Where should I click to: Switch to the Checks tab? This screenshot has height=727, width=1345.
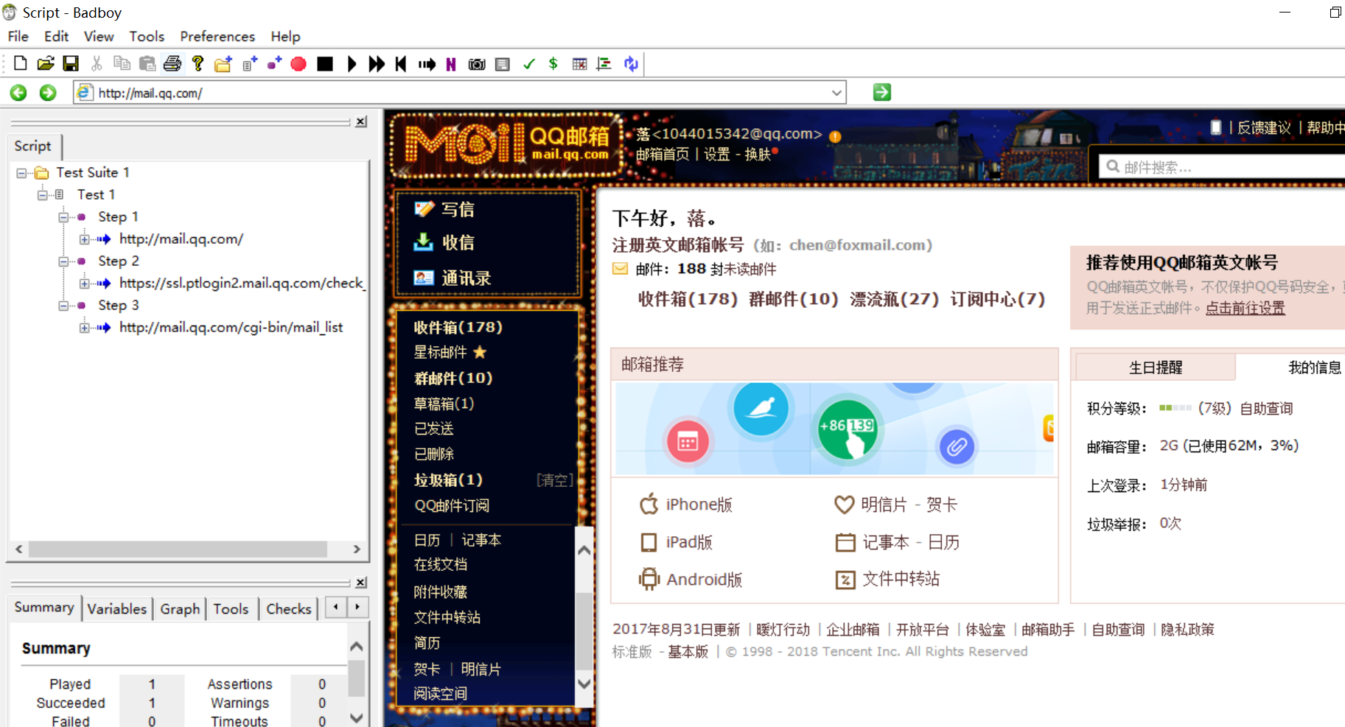point(288,608)
